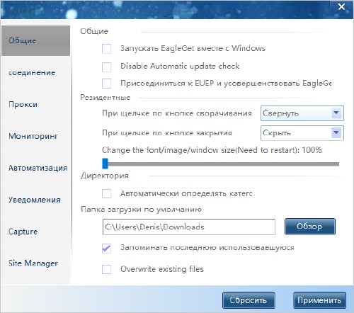Image resolution: width=354 pixels, height=313 pixels.
Task: Click the Применить apply button
Action: coord(319,300)
